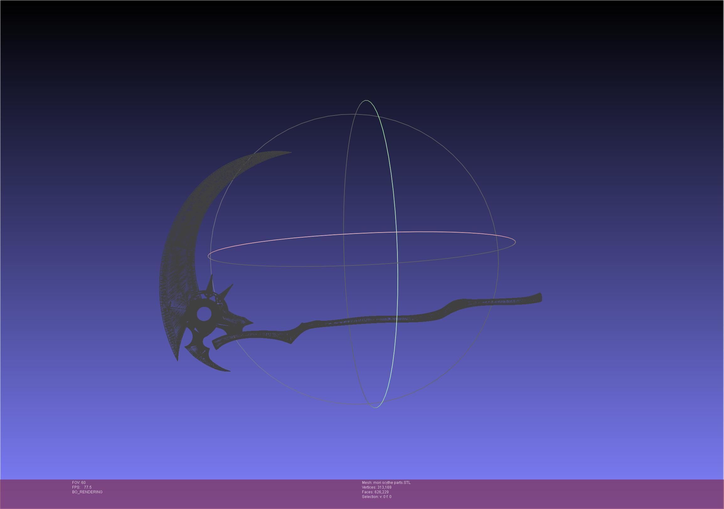This screenshot has width=724, height=509.
Task: Click the 'Mesh: mori scythe parts.STL' label
Action: pyautogui.click(x=386, y=483)
